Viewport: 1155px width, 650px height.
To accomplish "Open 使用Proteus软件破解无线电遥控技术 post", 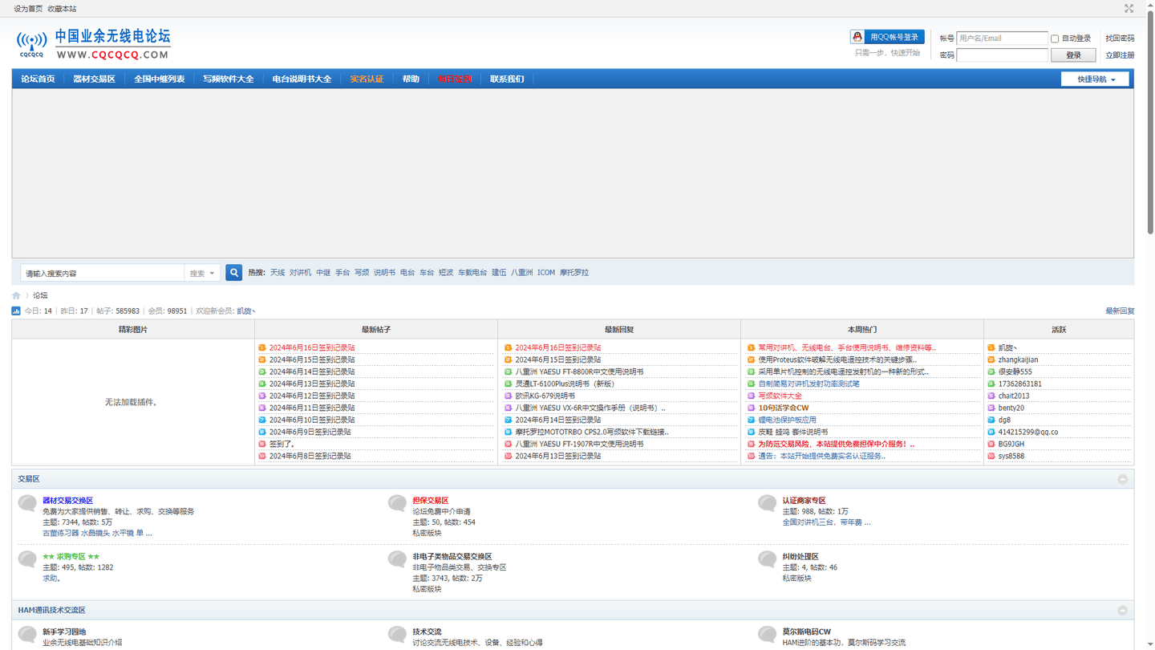I will (x=837, y=360).
